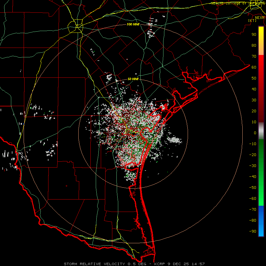Image resolution: width=266 pixels, height=266 pixels.
Task: Click the -30 value on the velocity scale
Action: pos(253,166)
